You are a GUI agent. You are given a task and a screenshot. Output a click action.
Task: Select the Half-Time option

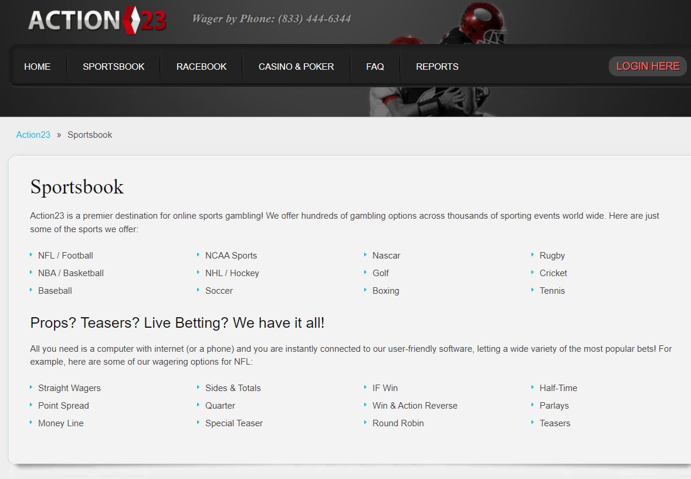click(x=558, y=388)
